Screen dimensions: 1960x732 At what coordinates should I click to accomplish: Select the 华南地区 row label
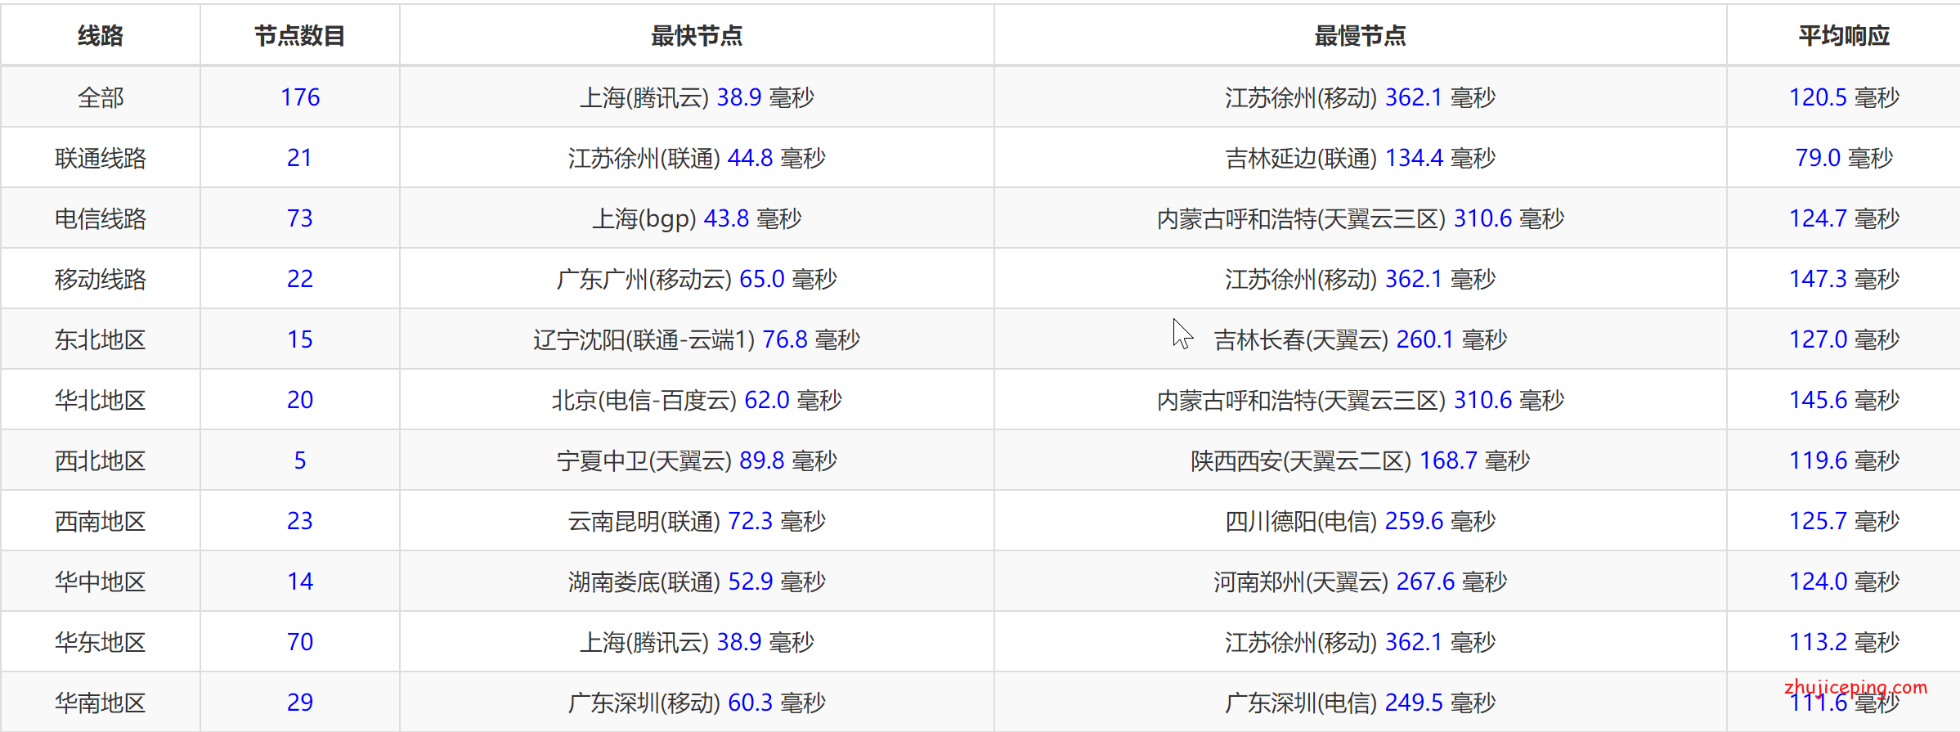point(101,703)
